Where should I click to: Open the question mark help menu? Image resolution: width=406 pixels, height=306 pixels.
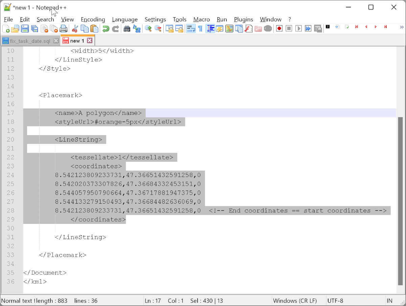click(290, 19)
